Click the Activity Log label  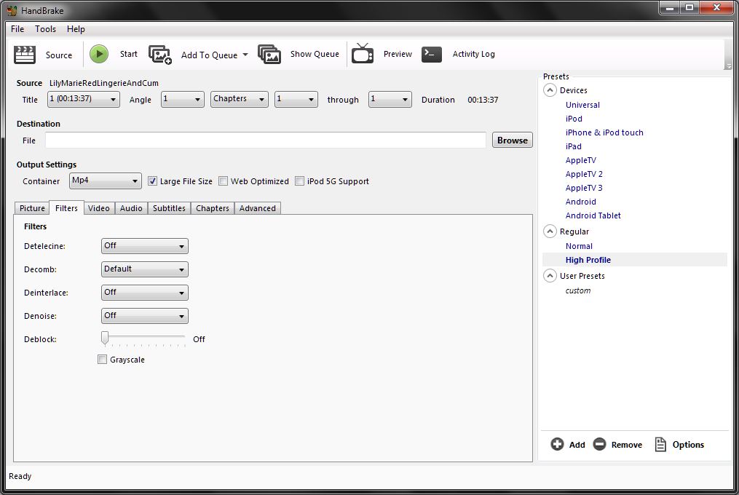coord(474,54)
